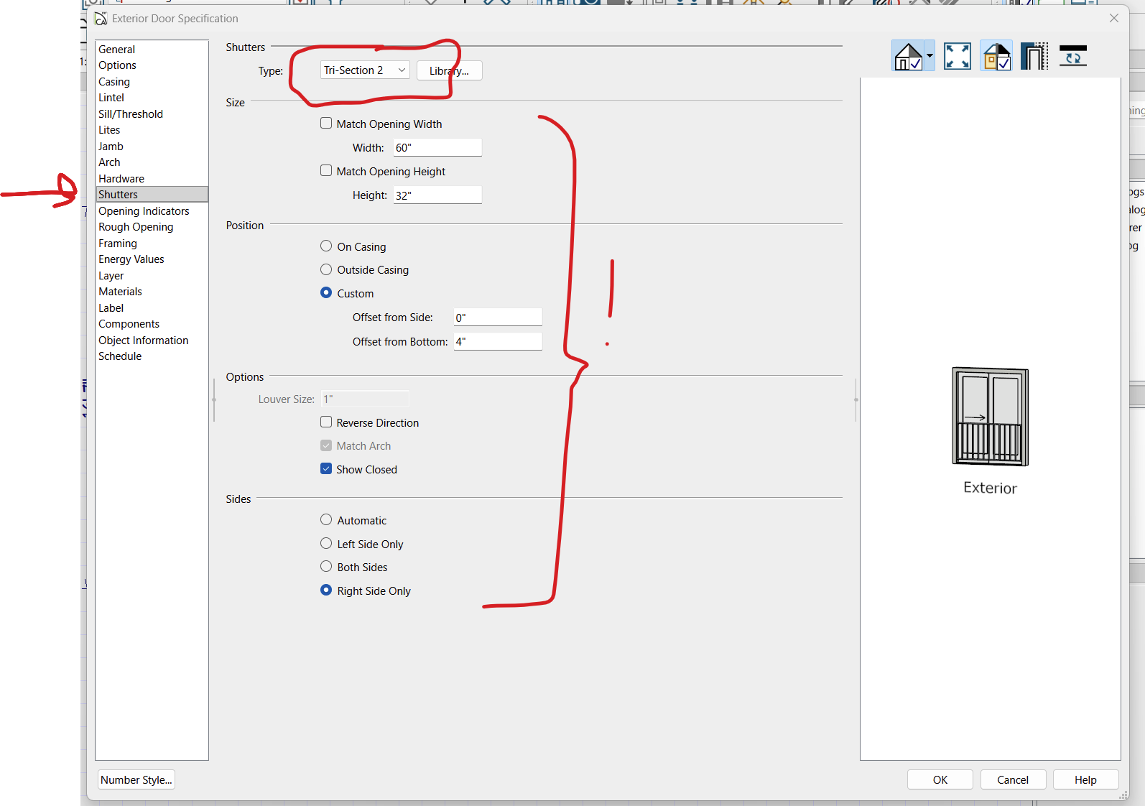This screenshot has width=1145, height=806.
Task: Open the Materials panel in the list
Action: coord(120,292)
